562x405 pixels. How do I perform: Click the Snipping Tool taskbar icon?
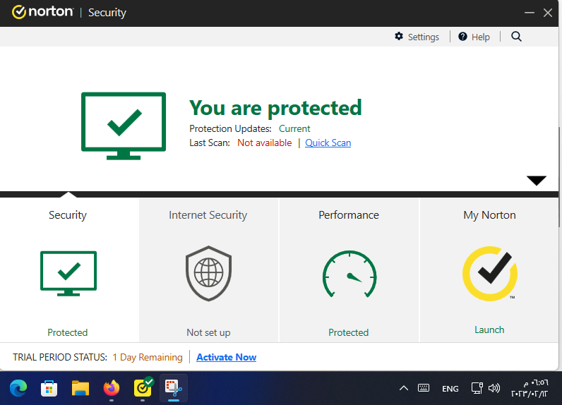pyautogui.click(x=174, y=388)
